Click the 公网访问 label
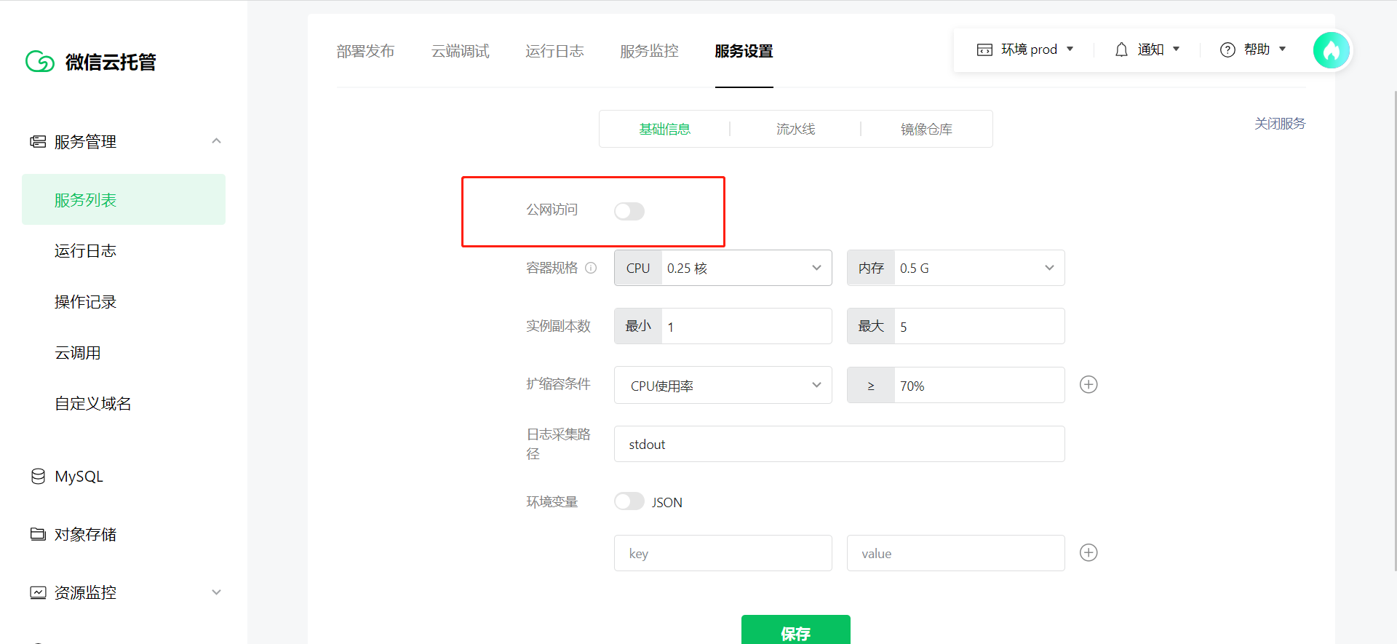Screen dimensions: 1397x644 coord(552,210)
